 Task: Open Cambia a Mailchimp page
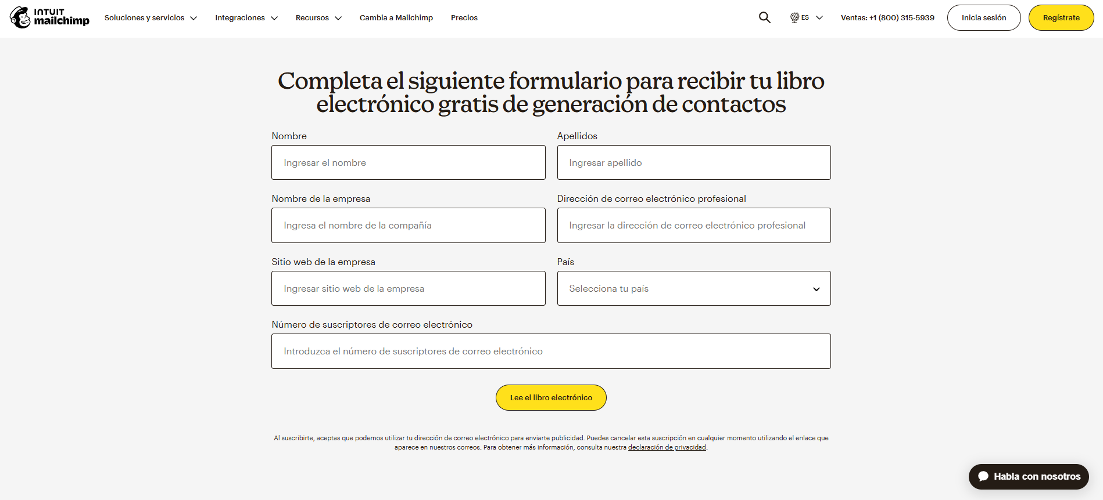coord(396,18)
